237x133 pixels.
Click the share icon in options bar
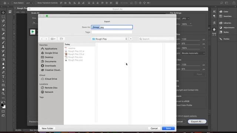click(x=234, y=3)
